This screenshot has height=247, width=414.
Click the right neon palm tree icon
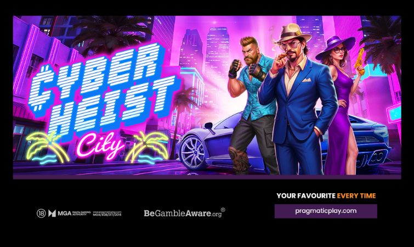pyautogui.click(x=147, y=148)
